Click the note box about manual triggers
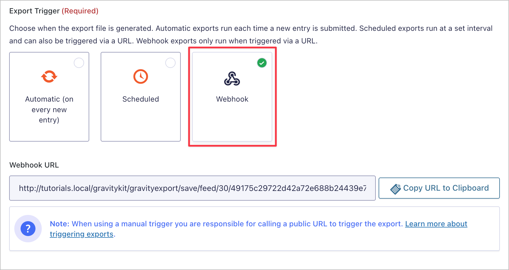Image resolution: width=509 pixels, height=270 pixels. coord(254,228)
